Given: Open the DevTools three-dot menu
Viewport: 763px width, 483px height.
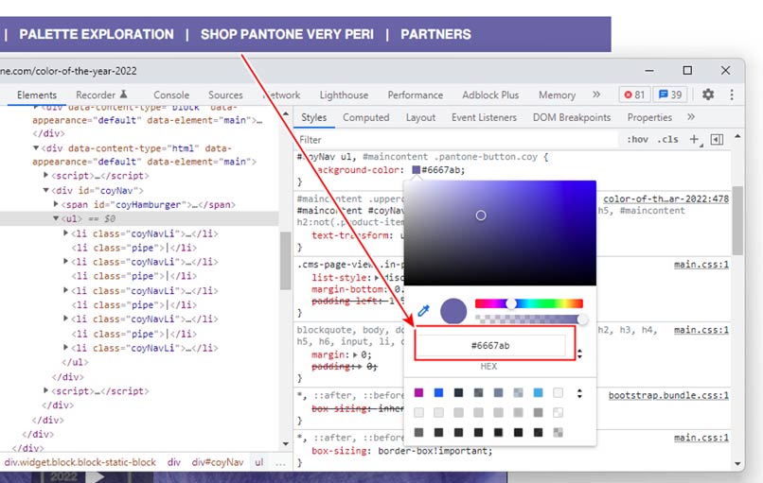Looking at the screenshot, I should pyautogui.click(x=730, y=95).
